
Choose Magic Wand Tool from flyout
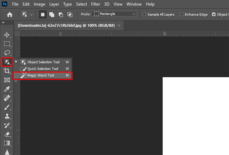pyautogui.click(x=43, y=75)
